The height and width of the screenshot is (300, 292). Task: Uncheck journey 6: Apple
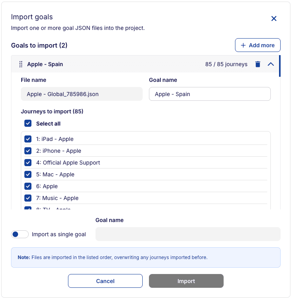(28, 186)
